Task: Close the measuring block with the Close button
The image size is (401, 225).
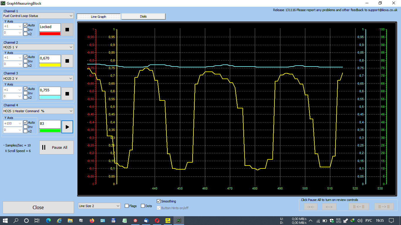Action: click(x=38, y=207)
